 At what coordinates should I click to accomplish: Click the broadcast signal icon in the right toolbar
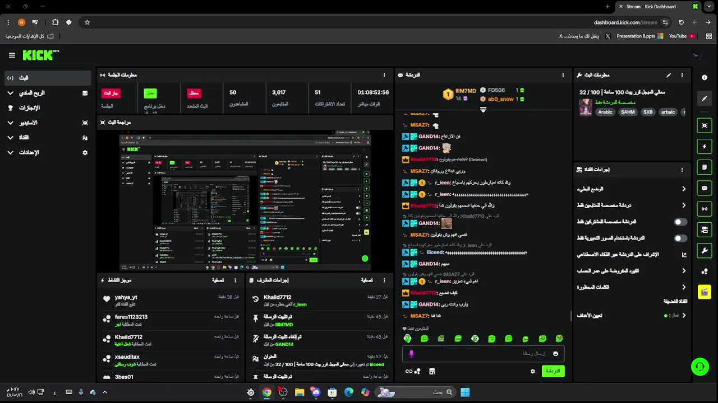pyautogui.click(x=705, y=209)
